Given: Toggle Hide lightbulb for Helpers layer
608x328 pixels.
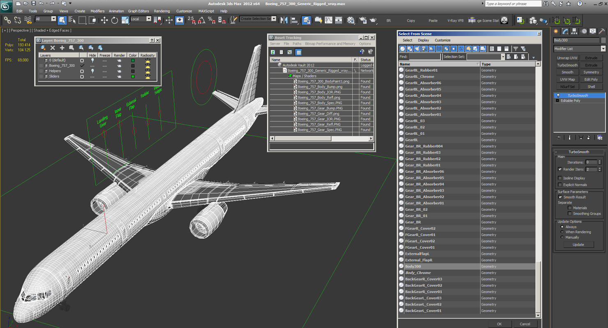Looking at the screenshot, I should (x=92, y=71).
